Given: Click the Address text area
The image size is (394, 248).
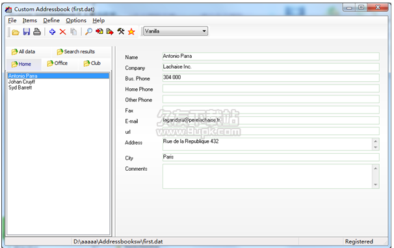Looking at the screenshot, I should tap(267, 144).
